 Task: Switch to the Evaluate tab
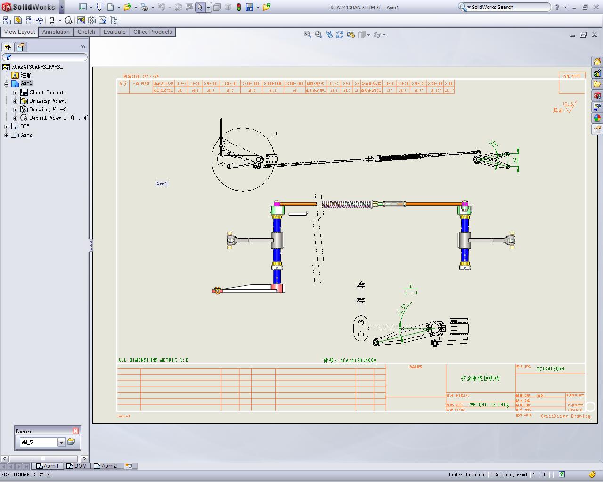tap(114, 32)
